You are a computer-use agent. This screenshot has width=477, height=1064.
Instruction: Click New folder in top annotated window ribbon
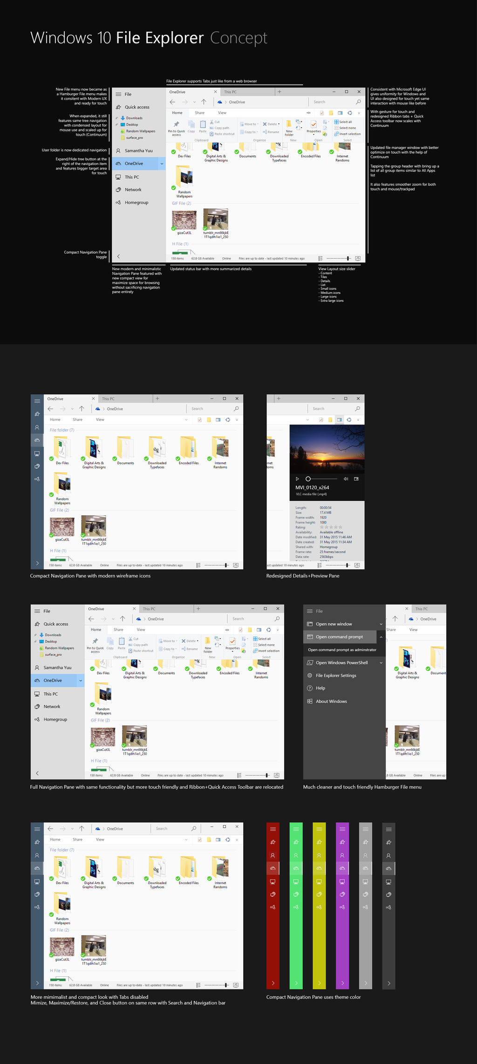(289, 128)
